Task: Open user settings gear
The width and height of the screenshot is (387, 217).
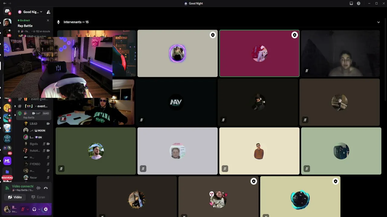Action: [x=46, y=209]
